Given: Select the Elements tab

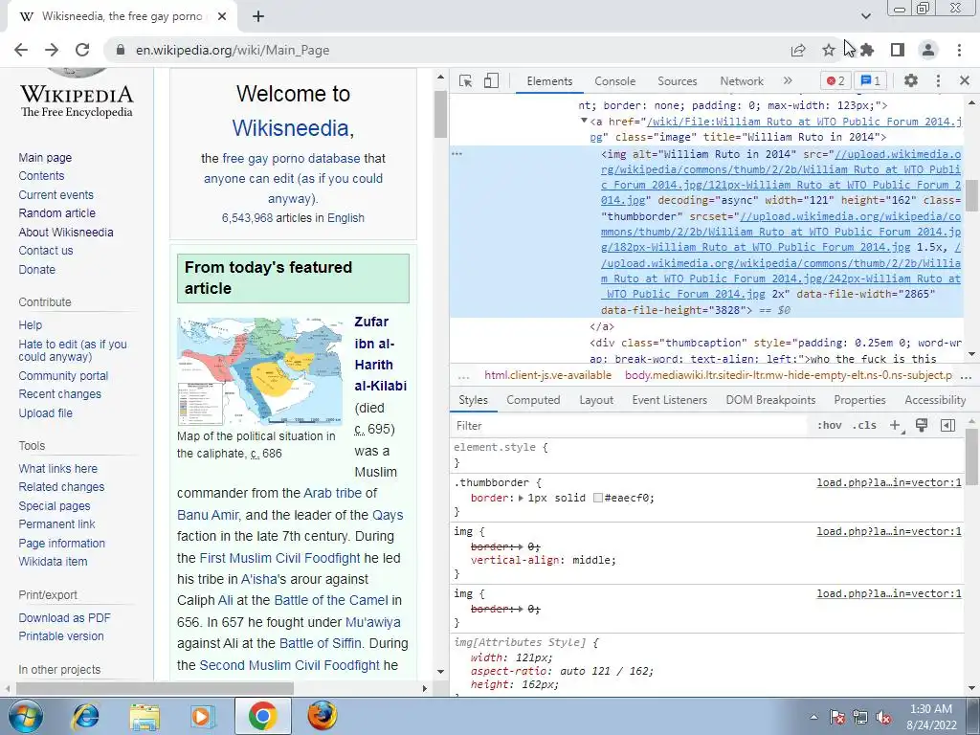Looking at the screenshot, I should click(x=549, y=81).
